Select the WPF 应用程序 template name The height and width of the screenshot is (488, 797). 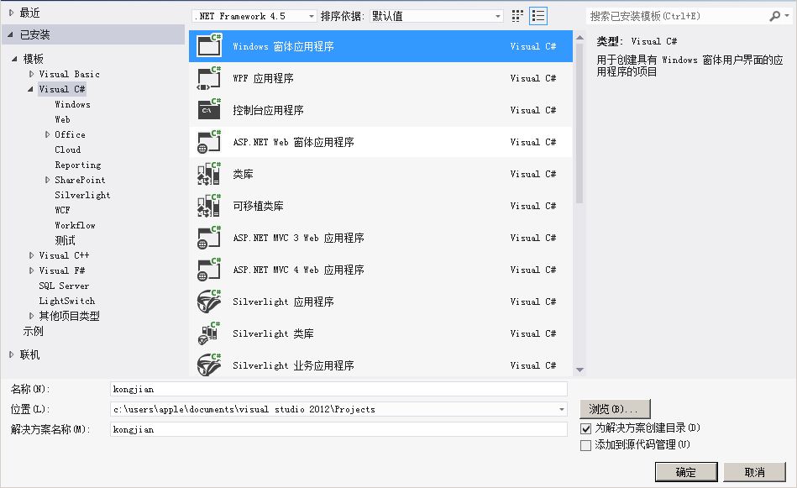tap(264, 78)
